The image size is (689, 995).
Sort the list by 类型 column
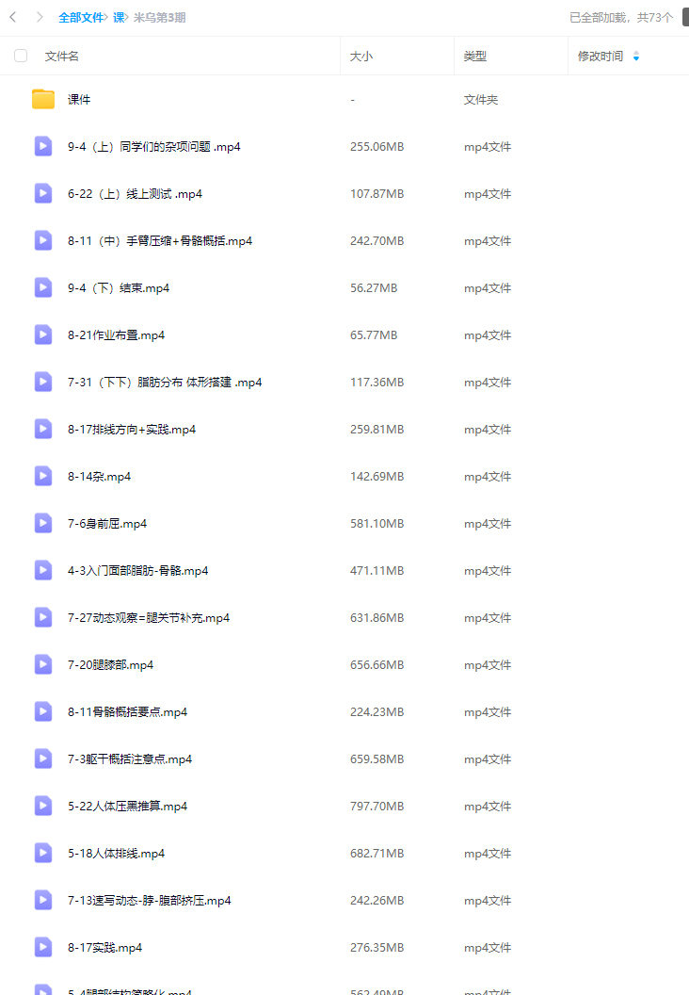(x=474, y=57)
